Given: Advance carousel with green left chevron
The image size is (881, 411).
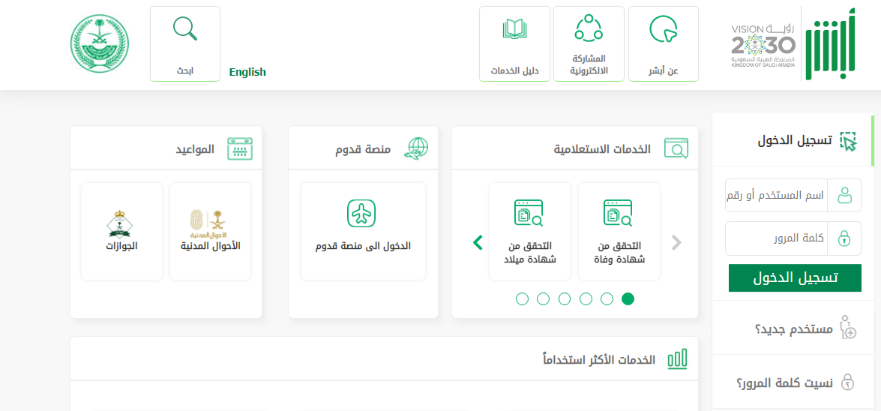Looking at the screenshot, I should (477, 242).
